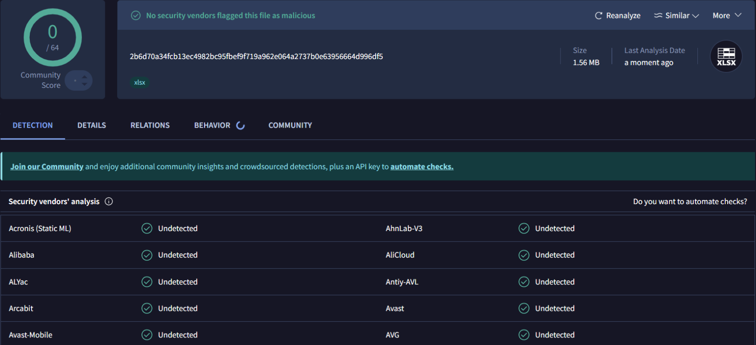Open the More dropdown menu
Screen dimensions: 756x345
[x=727, y=16]
